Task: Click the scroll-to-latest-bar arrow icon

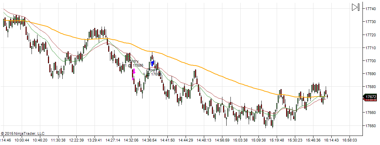Action: point(355,7)
